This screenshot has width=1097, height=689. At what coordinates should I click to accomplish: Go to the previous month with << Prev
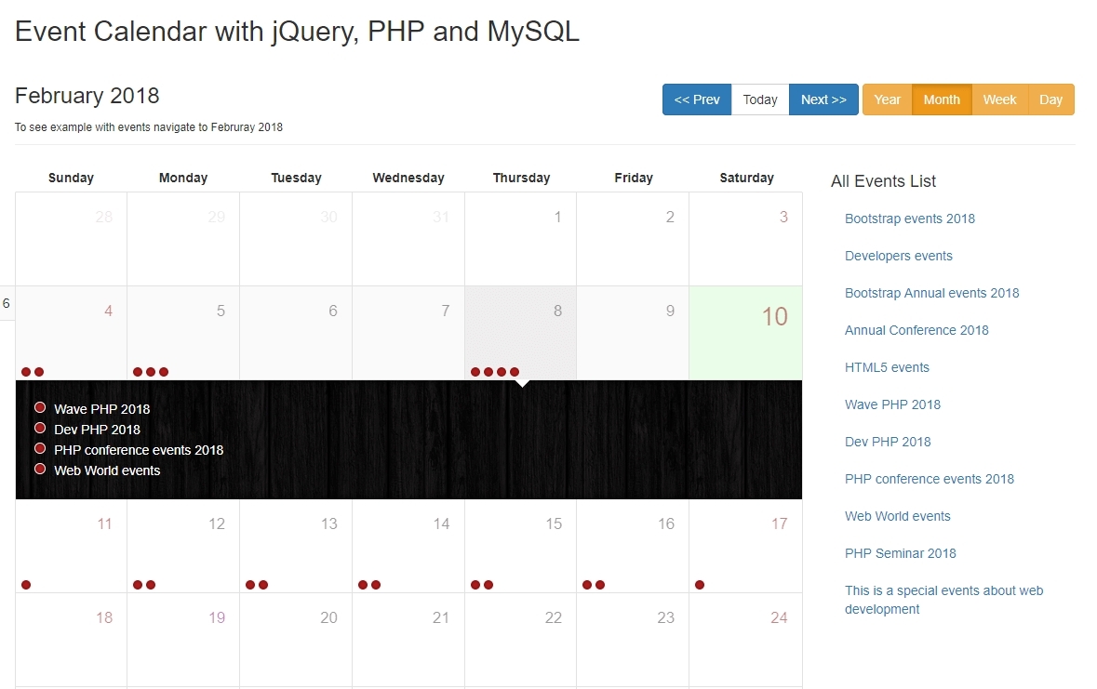pyautogui.click(x=697, y=99)
